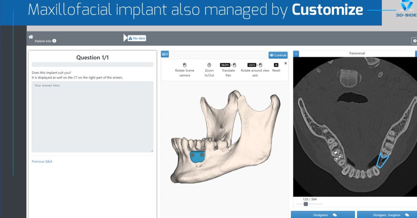
Task: Click the Zoom In/Out mouse icon
Action: (209, 65)
